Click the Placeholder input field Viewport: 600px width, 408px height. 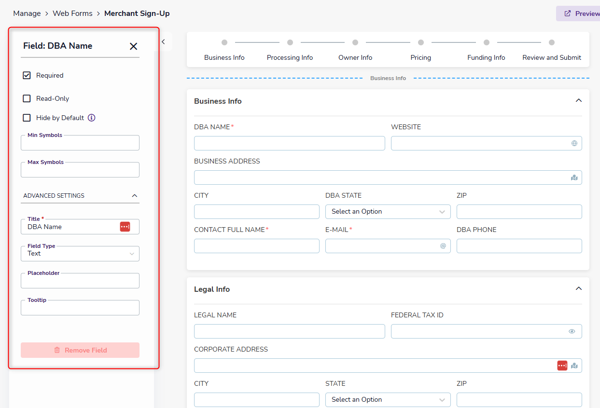coord(80,281)
